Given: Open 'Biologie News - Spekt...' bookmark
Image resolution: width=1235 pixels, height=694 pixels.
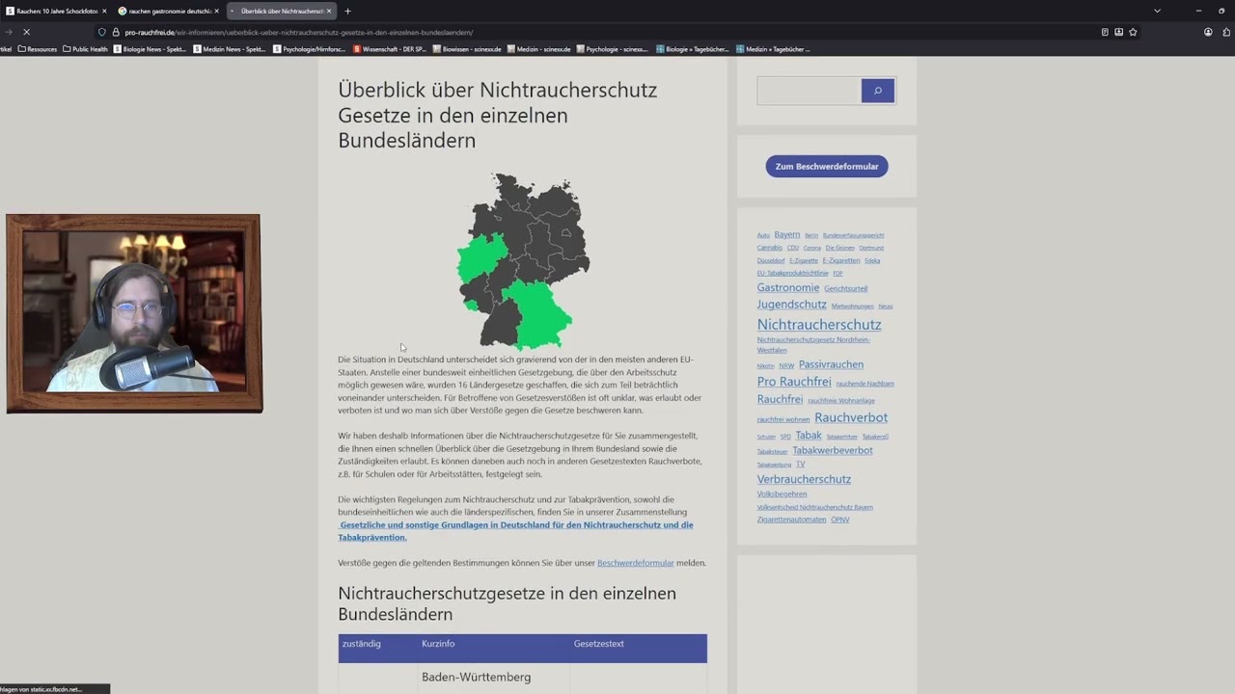Looking at the screenshot, I should tap(151, 48).
